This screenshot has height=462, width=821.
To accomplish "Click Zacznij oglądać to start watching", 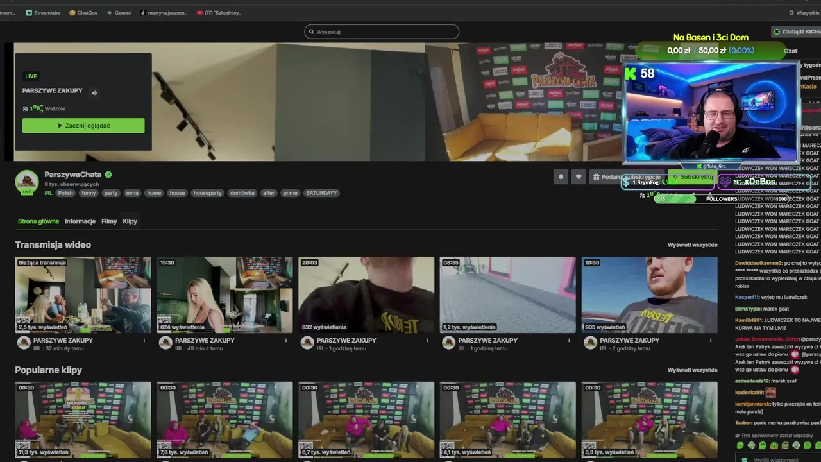I will (83, 126).
